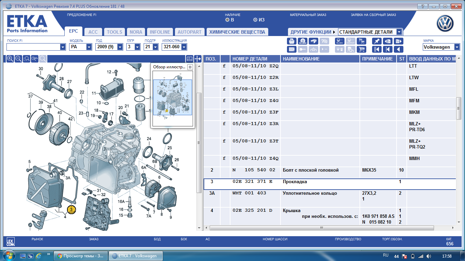Click the highlighted callout 3 on diagram
This screenshot has width=465, height=261.
tap(71, 210)
